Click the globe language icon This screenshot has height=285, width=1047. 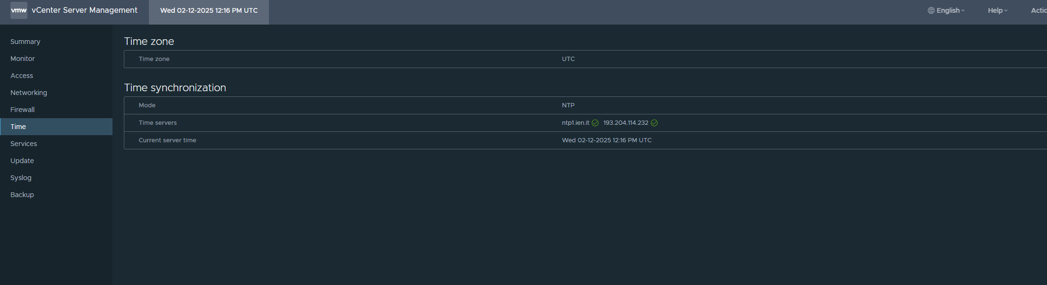coord(931,10)
